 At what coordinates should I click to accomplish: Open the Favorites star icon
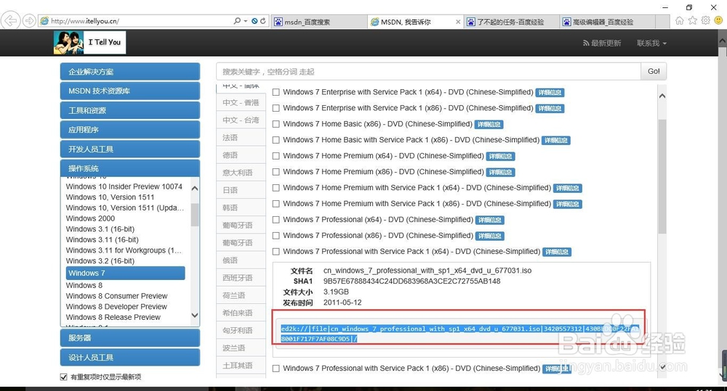coord(692,20)
